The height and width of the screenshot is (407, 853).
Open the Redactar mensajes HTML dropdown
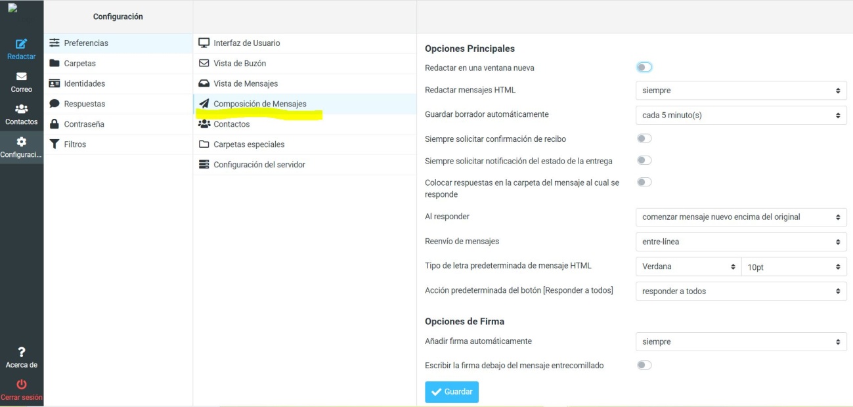(x=741, y=91)
